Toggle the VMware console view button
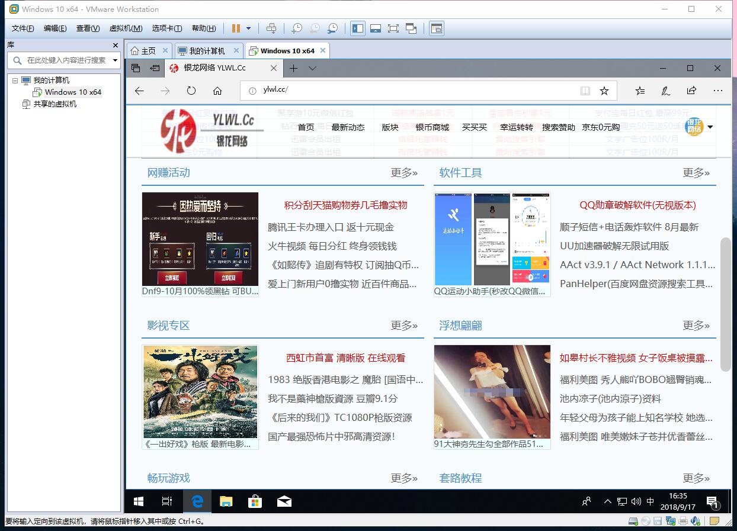Viewport: 737px width, 531px height. point(437,28)
